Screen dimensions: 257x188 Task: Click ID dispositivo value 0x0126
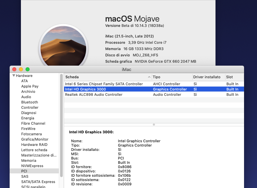pyautogui.click(x=124, y=171)
